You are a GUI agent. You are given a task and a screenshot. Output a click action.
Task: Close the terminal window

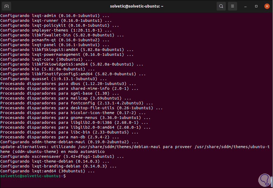click(267, 6)
